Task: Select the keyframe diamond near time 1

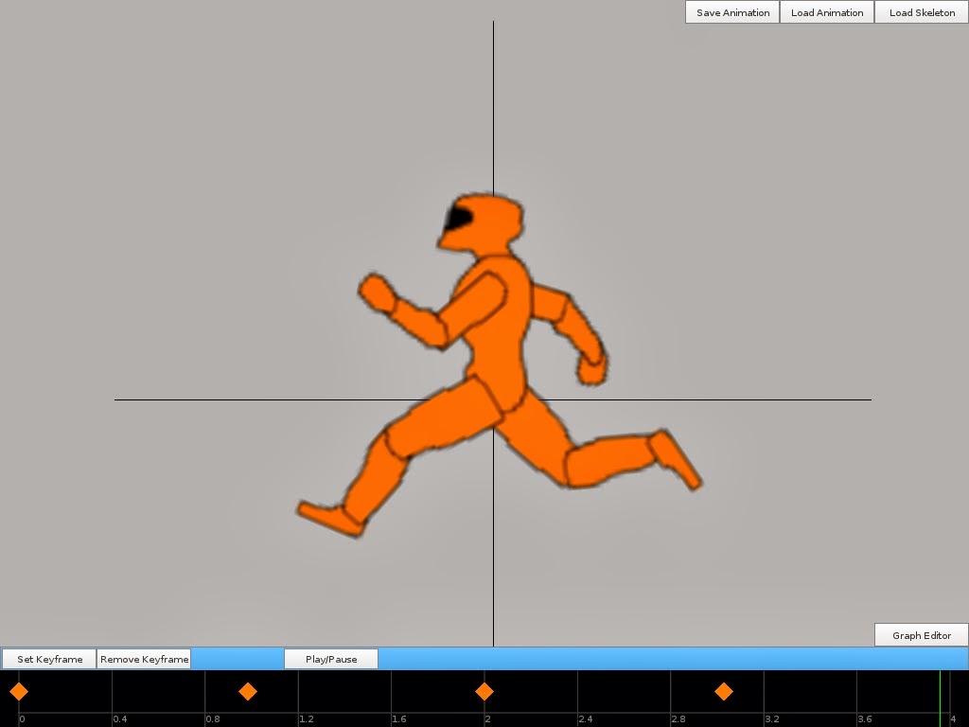Action: tap(248, 692)
